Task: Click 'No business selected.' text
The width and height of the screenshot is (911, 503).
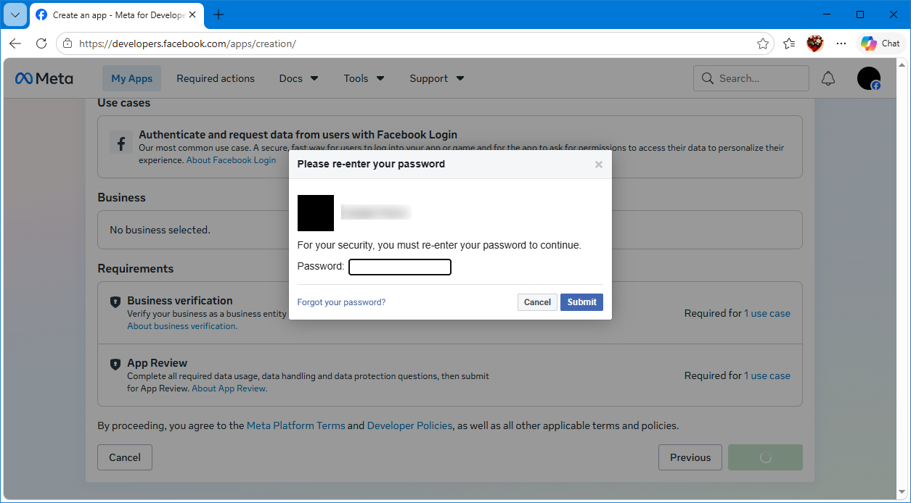Action: [x=160, y=230]
